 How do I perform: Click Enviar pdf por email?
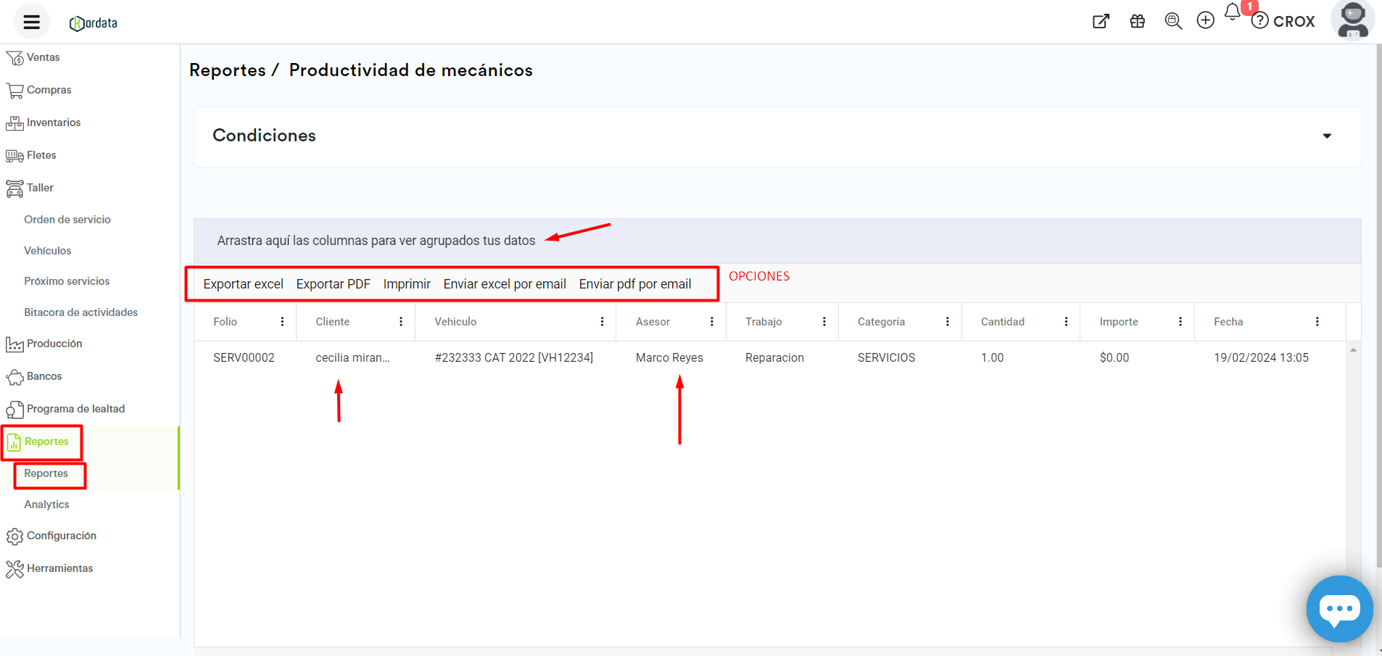(634, 284)
